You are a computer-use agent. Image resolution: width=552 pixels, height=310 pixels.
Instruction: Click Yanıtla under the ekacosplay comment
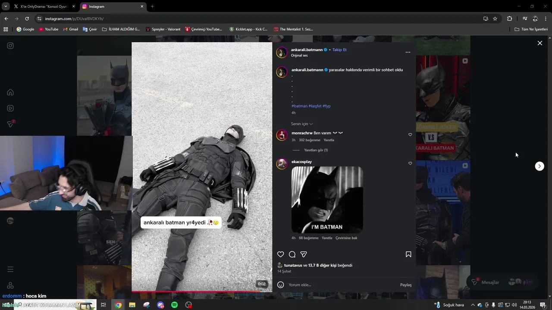(x=327, y=238)
